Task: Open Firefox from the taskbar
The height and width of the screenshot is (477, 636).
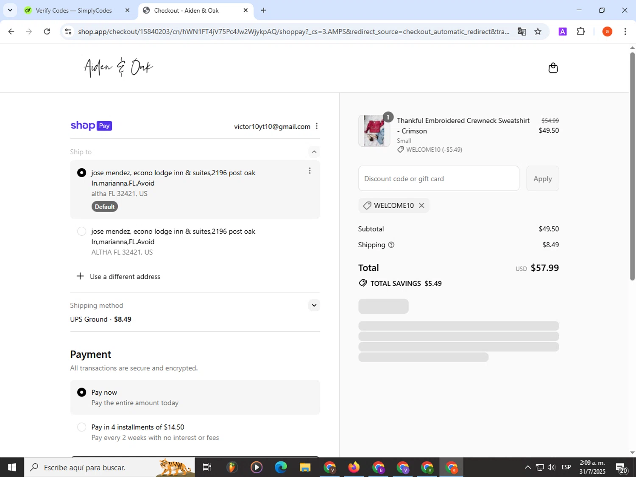Action: click(x=354, y=467)
